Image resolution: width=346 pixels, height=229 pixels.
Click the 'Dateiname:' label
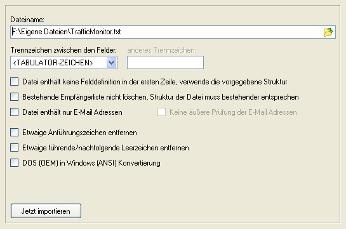click(27, 20)
